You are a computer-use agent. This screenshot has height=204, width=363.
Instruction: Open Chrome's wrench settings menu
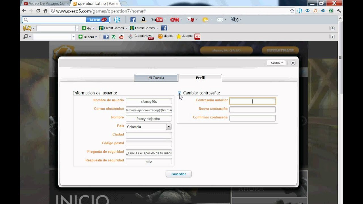point(339,11)
